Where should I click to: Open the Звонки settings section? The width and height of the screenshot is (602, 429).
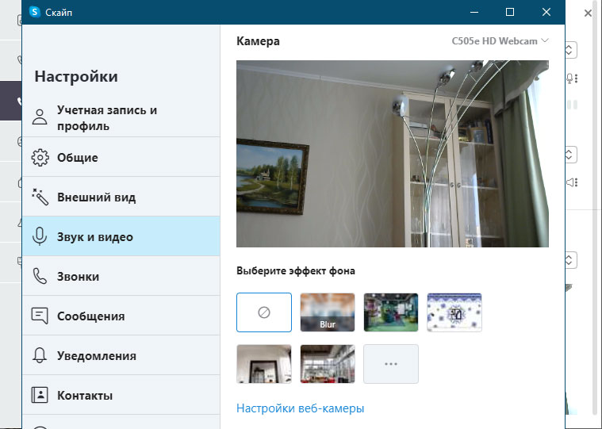click(x=121, y=276)
